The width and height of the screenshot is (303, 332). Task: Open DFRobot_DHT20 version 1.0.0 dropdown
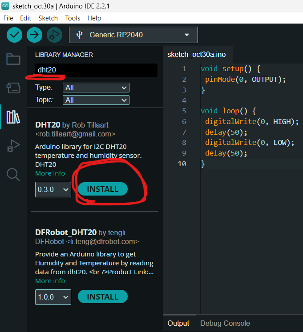[x=53, y=297]
